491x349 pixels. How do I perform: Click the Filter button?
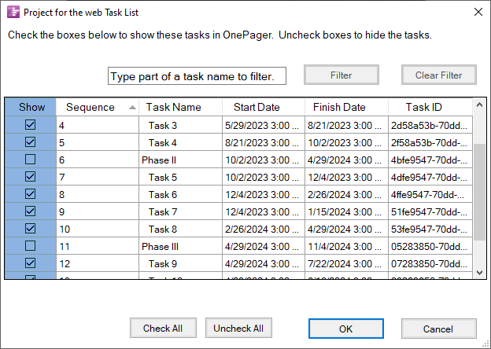point(341,75)
